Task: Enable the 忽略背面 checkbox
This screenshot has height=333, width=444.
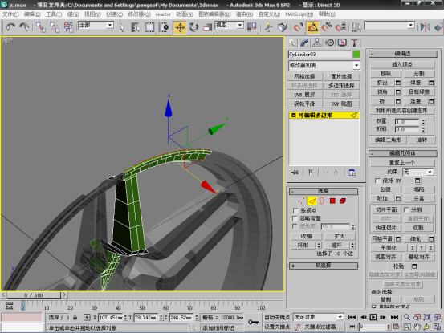Action: click(x=295, y=218)
